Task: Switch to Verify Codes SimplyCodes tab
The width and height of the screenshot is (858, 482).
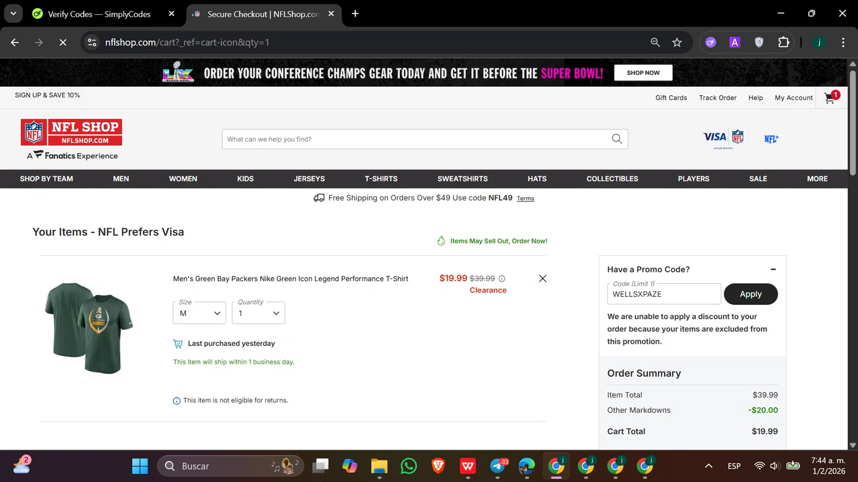Action: [x=98, y=14]
